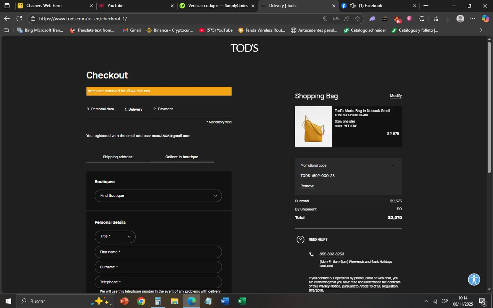The width and height of the screenshot is (493, 308).
Task: View site information lock icon
Action: [33, 19]
